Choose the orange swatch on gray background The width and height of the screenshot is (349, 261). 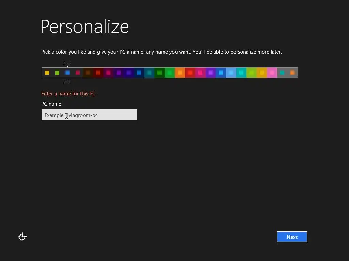pos(292,73)
